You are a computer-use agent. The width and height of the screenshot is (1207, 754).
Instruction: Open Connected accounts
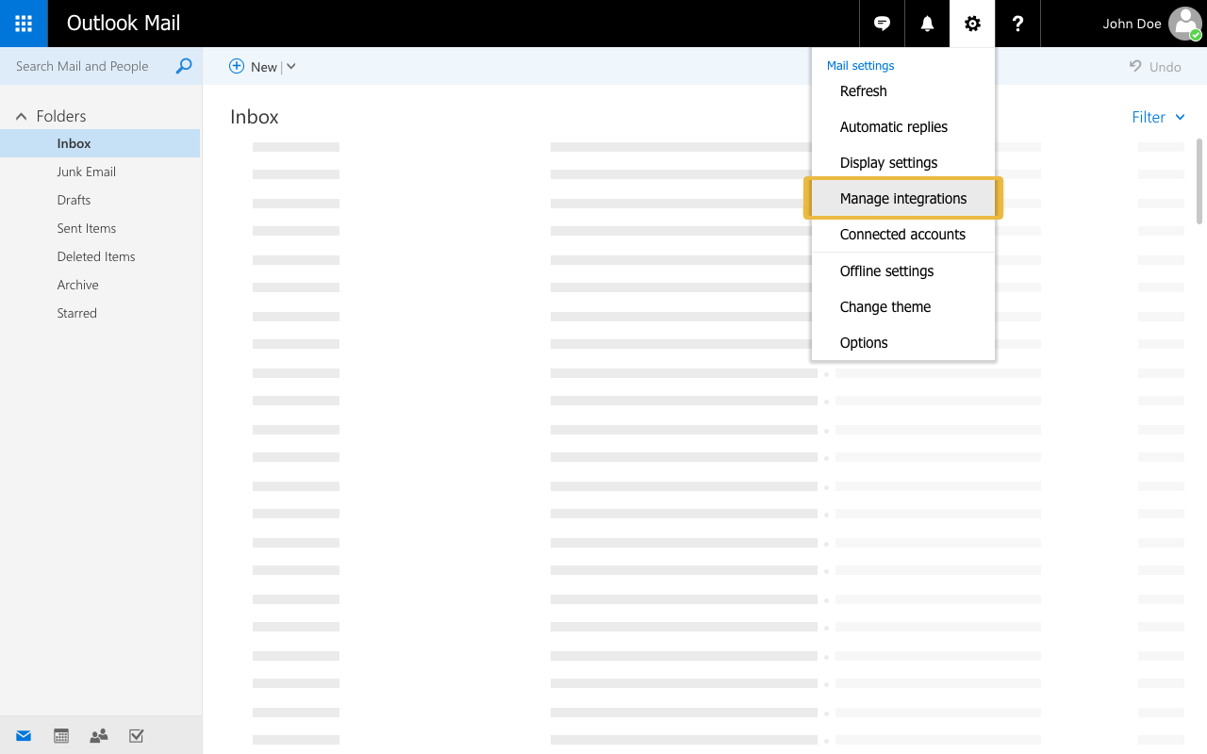click(903, 235)
